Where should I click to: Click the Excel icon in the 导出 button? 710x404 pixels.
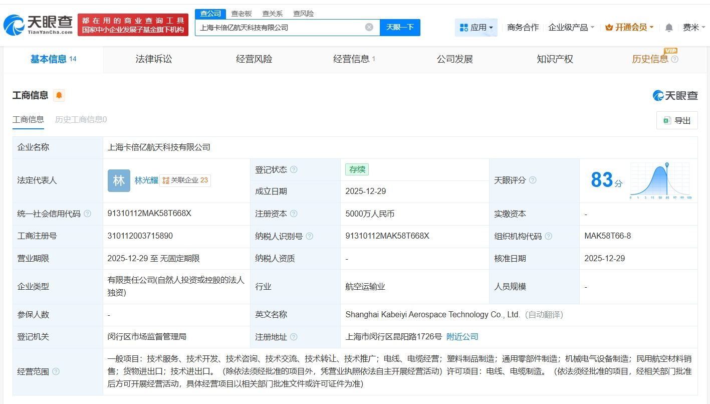pyautogui.click(x=666, y=120)
